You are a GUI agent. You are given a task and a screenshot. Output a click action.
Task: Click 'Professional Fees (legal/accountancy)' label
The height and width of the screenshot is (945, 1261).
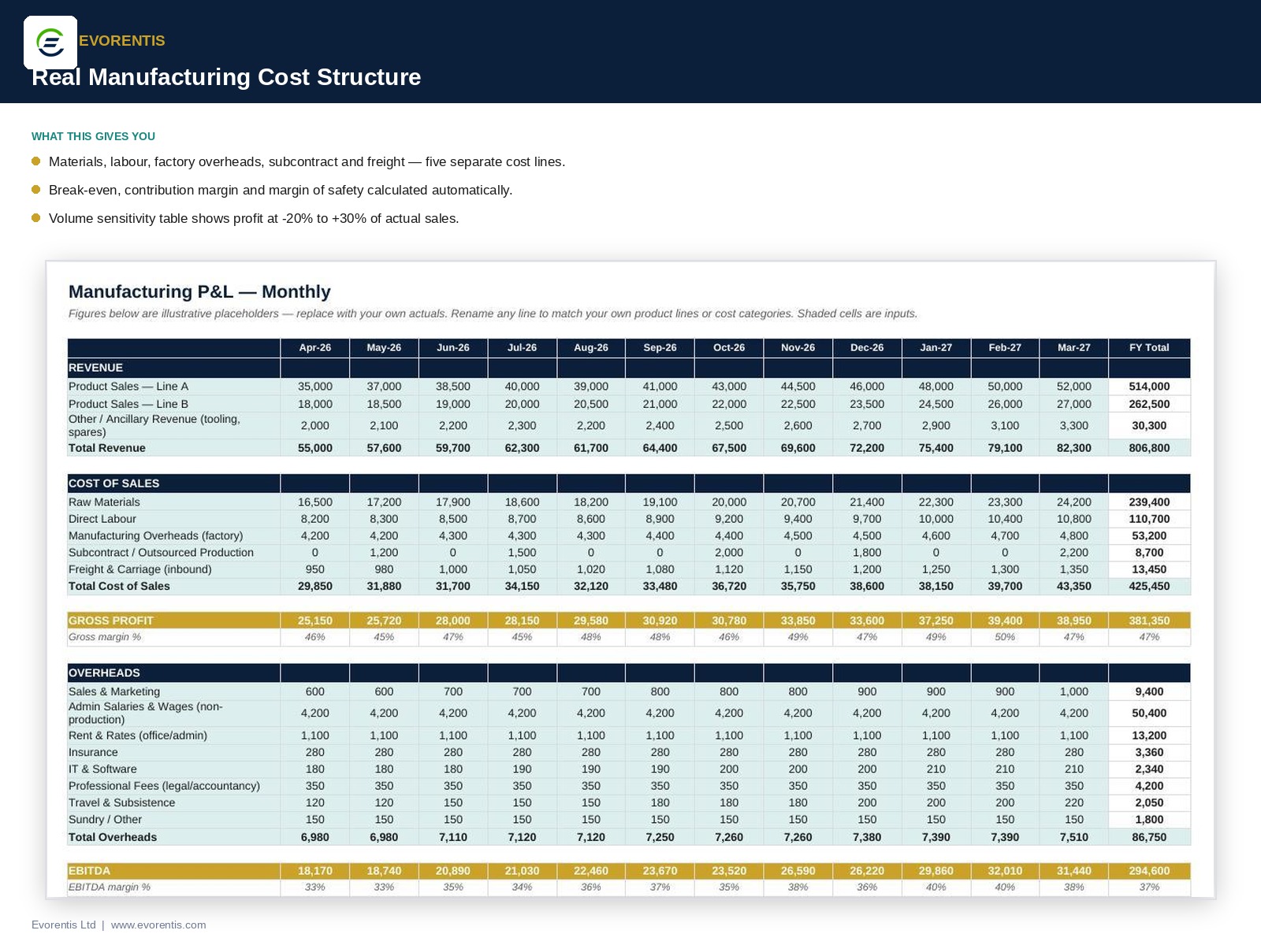(164, 786)
